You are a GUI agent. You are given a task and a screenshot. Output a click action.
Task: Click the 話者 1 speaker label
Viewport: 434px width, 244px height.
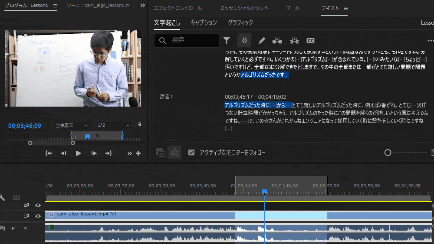(166, 97)
